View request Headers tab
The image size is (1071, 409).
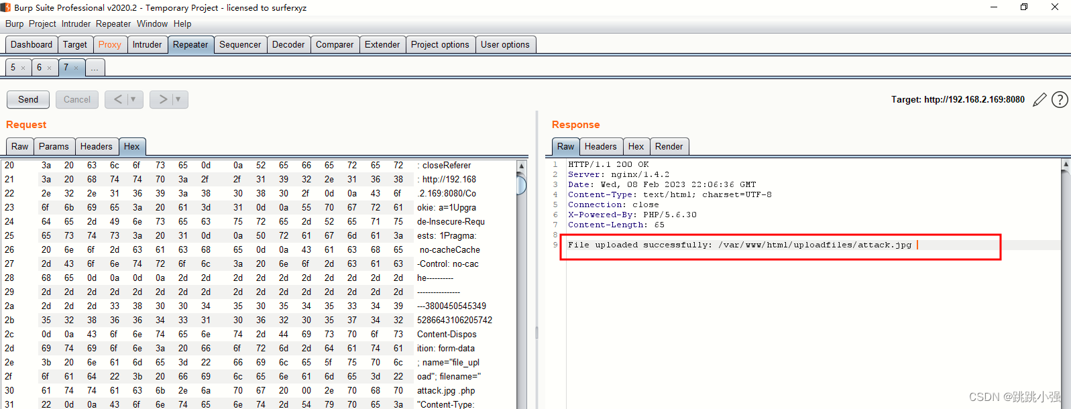[x=97, y=147]
